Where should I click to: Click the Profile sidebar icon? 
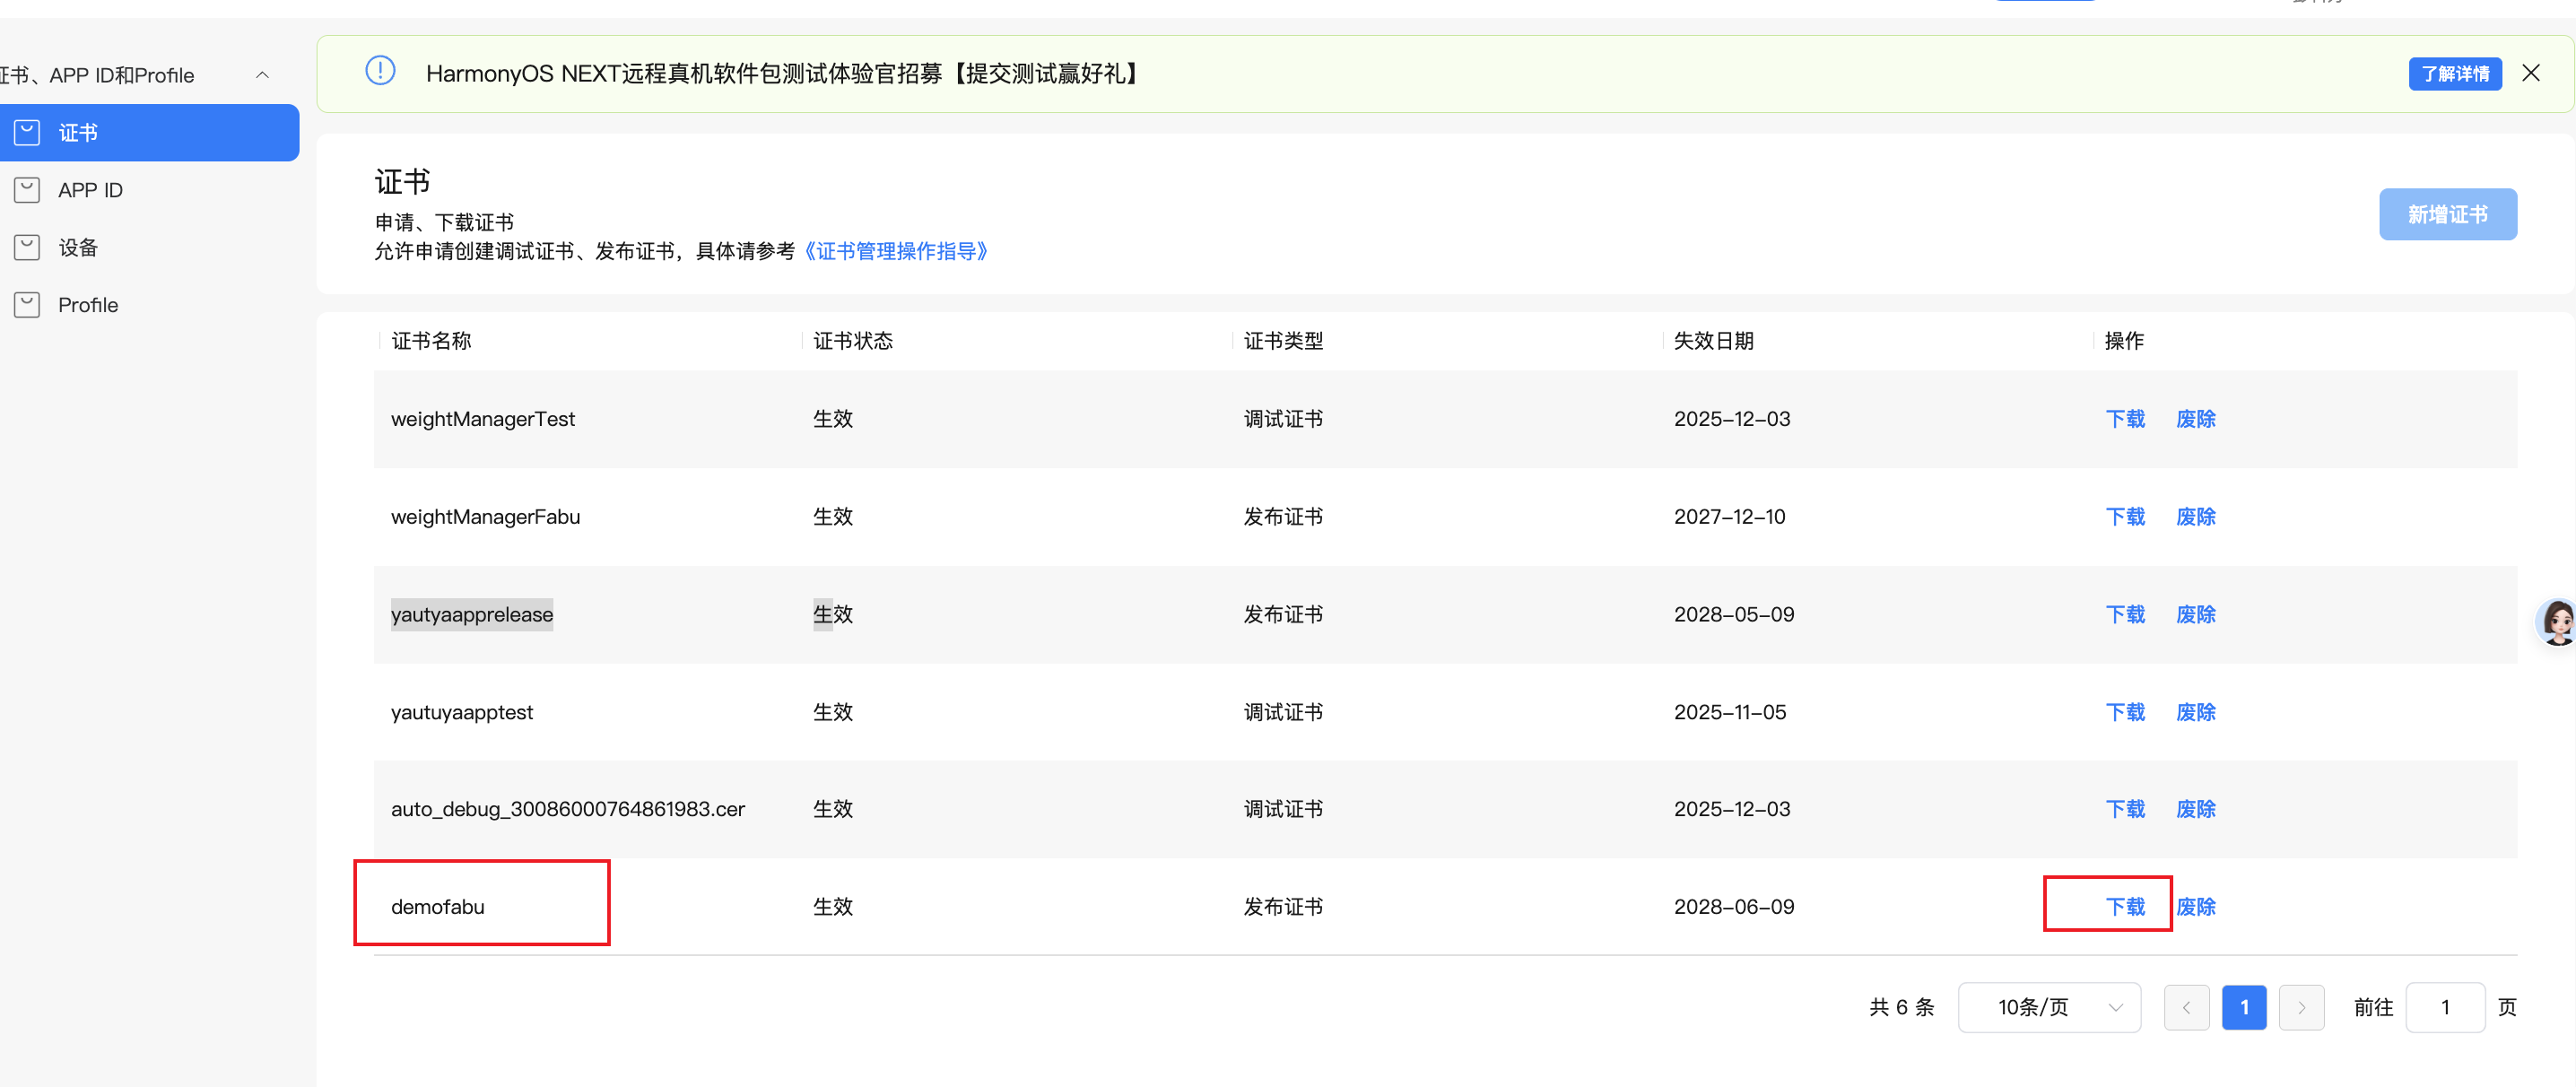click(x=27, y=305)
